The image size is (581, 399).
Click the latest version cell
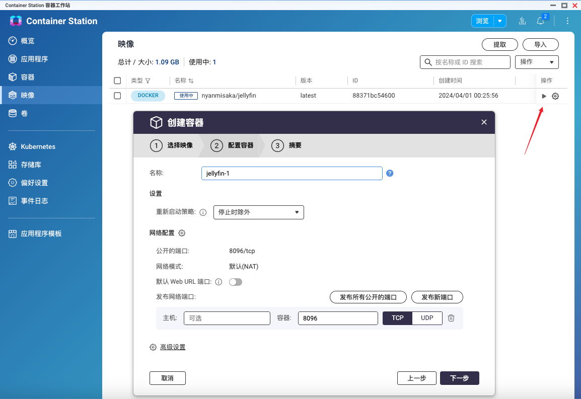(308, 96)
